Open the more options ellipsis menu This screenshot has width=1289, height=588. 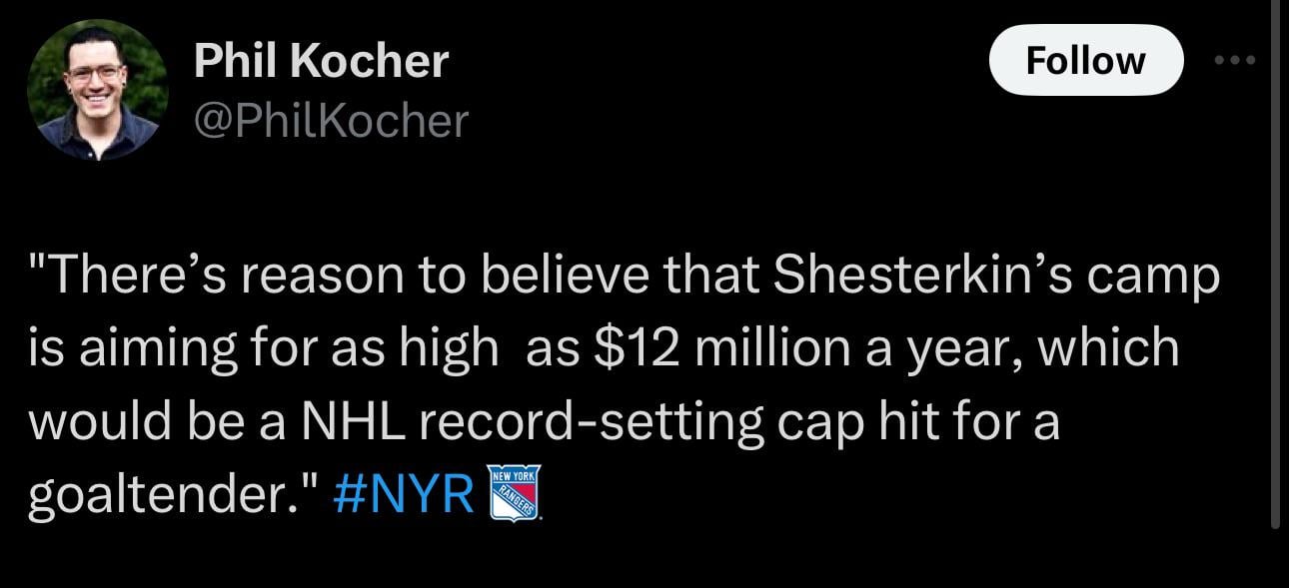click(1233, 60)
